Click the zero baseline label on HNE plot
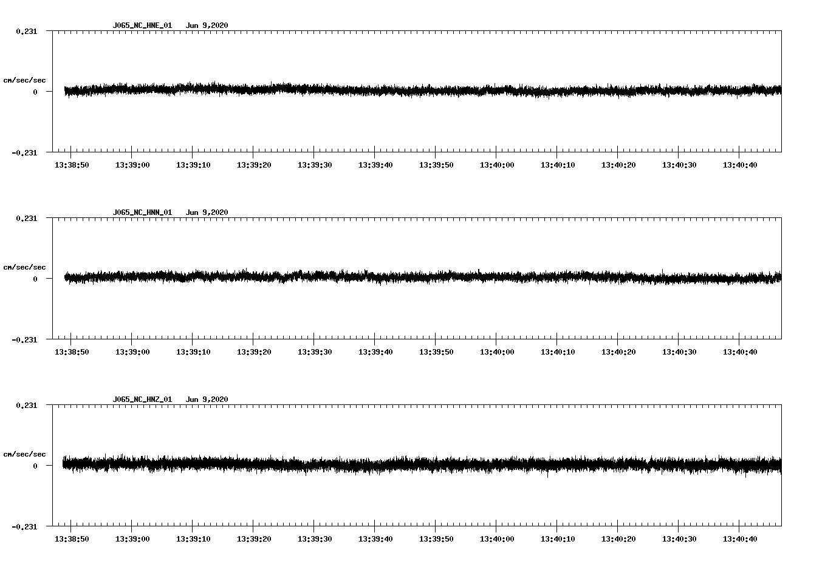 (x=35, y=92)
